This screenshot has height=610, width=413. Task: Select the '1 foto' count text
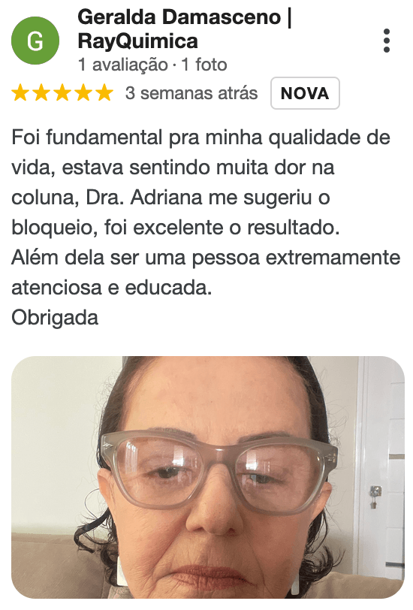tap(204, 65)
